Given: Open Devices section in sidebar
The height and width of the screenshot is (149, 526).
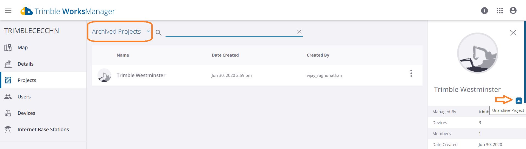Looking at the screenshot, I should [26, 113].
